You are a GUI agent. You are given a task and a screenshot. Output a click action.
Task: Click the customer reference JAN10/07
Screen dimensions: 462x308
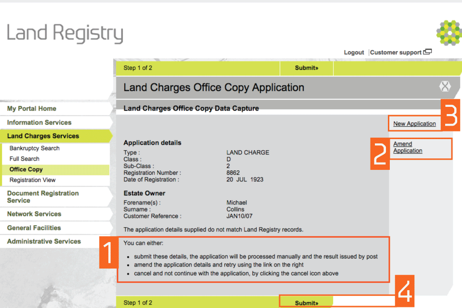[239, 216]
